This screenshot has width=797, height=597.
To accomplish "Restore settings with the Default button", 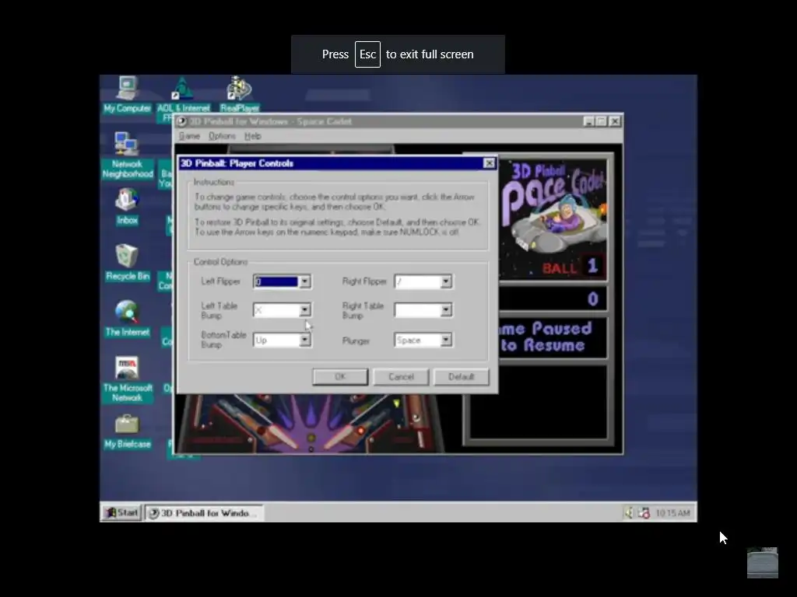I will tap(461, 377).
